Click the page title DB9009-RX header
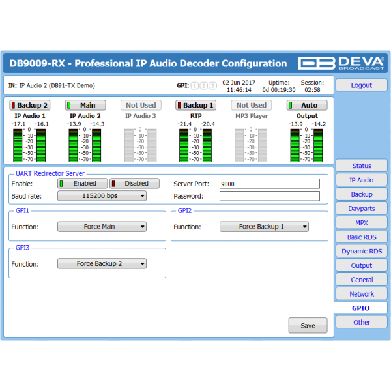Image resolution: width=391 pixels, height=391 pixels. tap(148, 63)
